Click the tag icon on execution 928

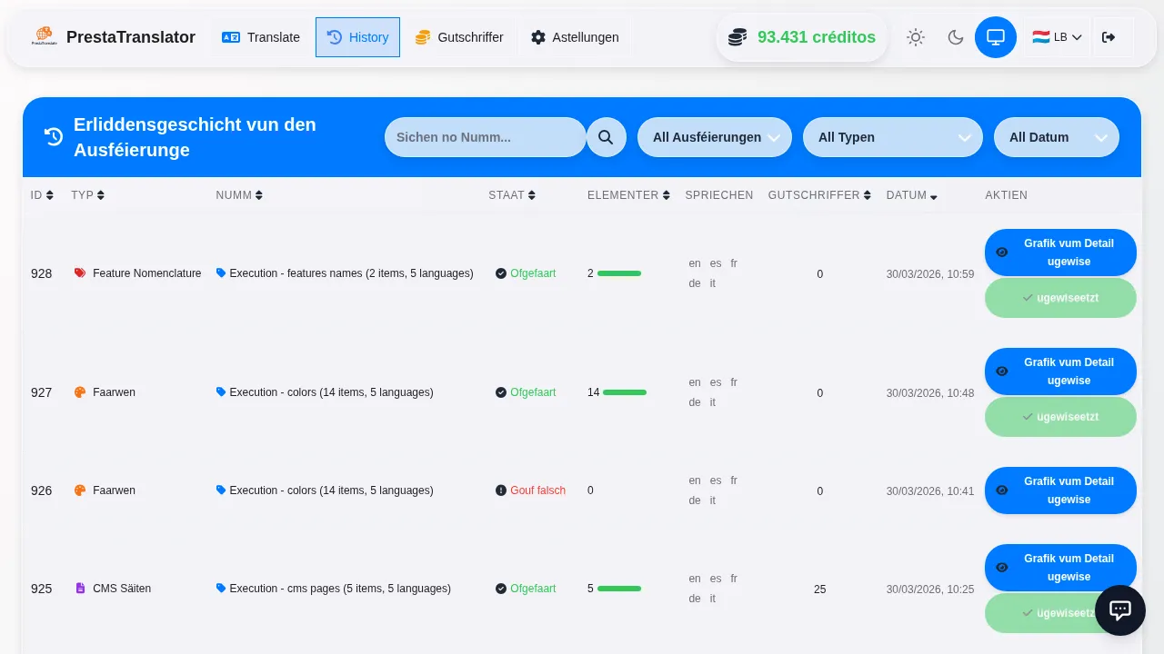point(221,273)
